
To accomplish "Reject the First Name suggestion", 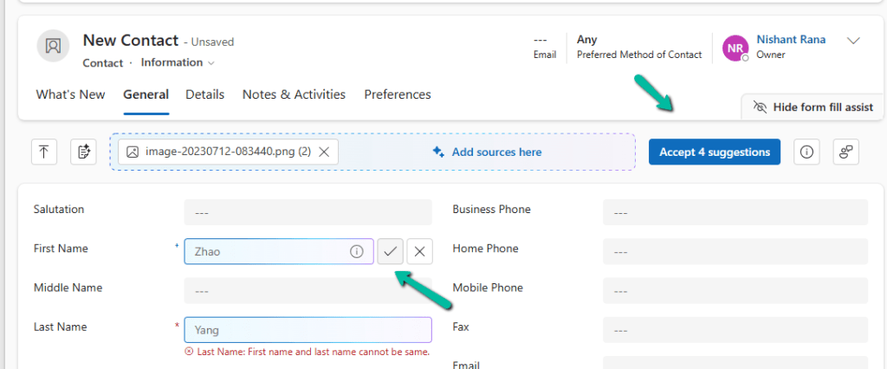I will point(419,251).
